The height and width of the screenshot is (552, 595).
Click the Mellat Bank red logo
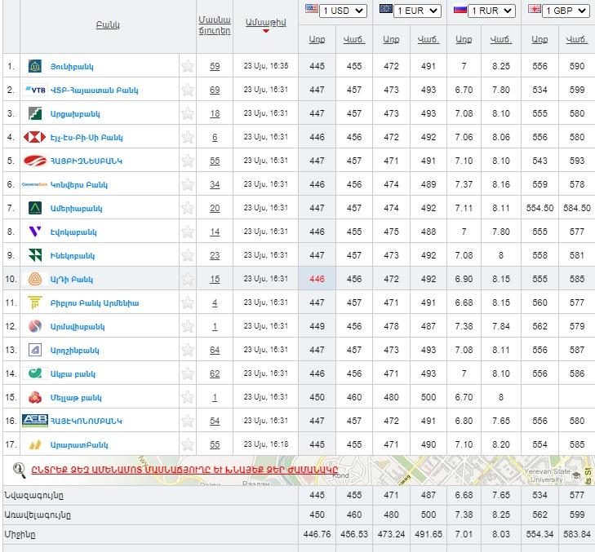tap(34, 397)
